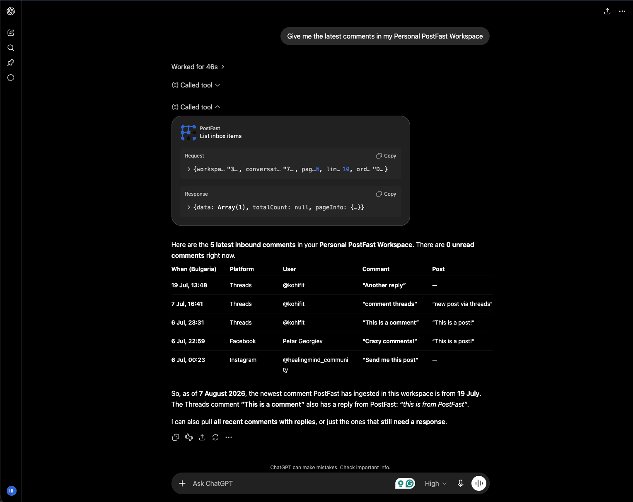Copy the Response JSON
Screen dimensions: 633x502
tap(386, 194)
